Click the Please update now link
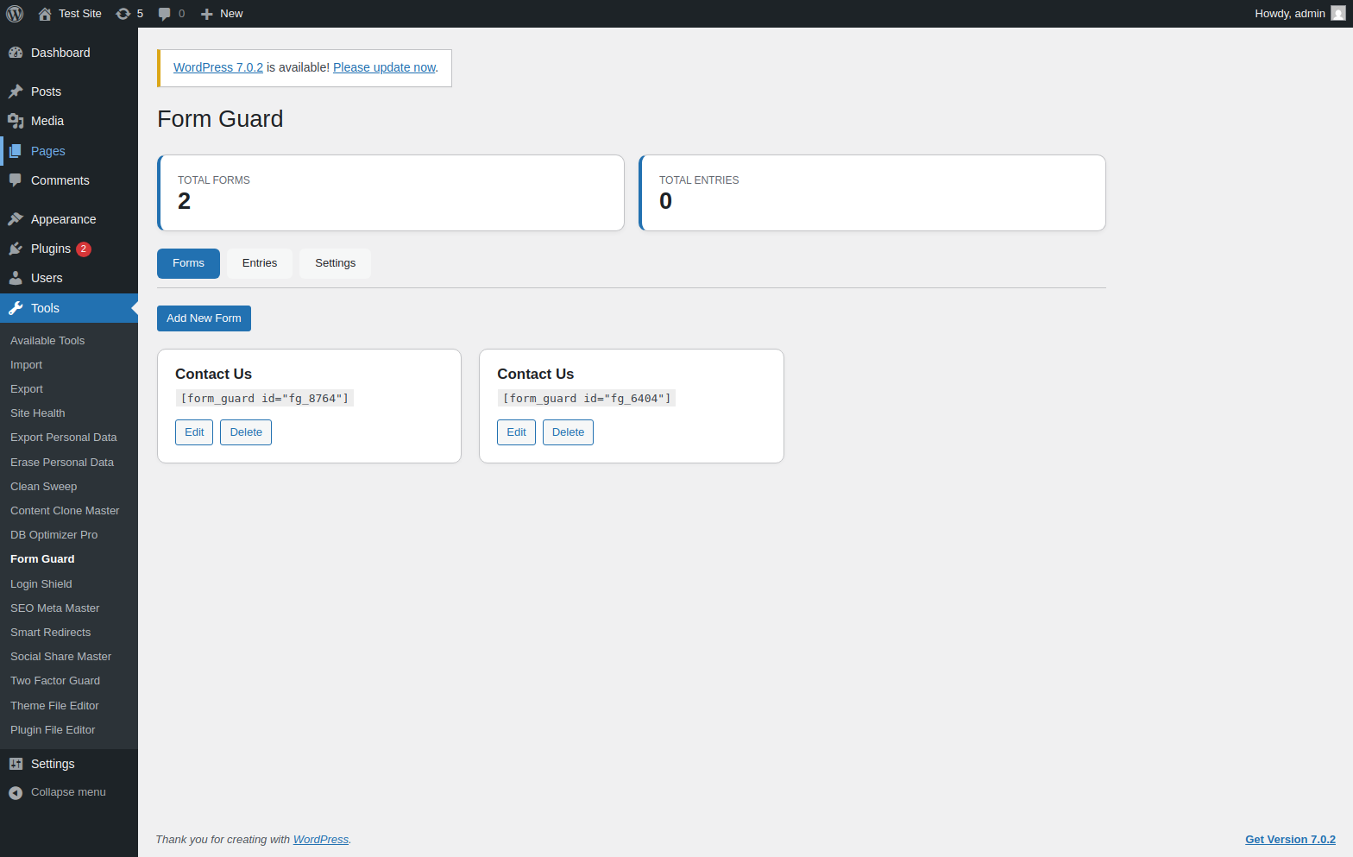The width and height of the screenshot is (1353, 857). click(x=385, y=67)
